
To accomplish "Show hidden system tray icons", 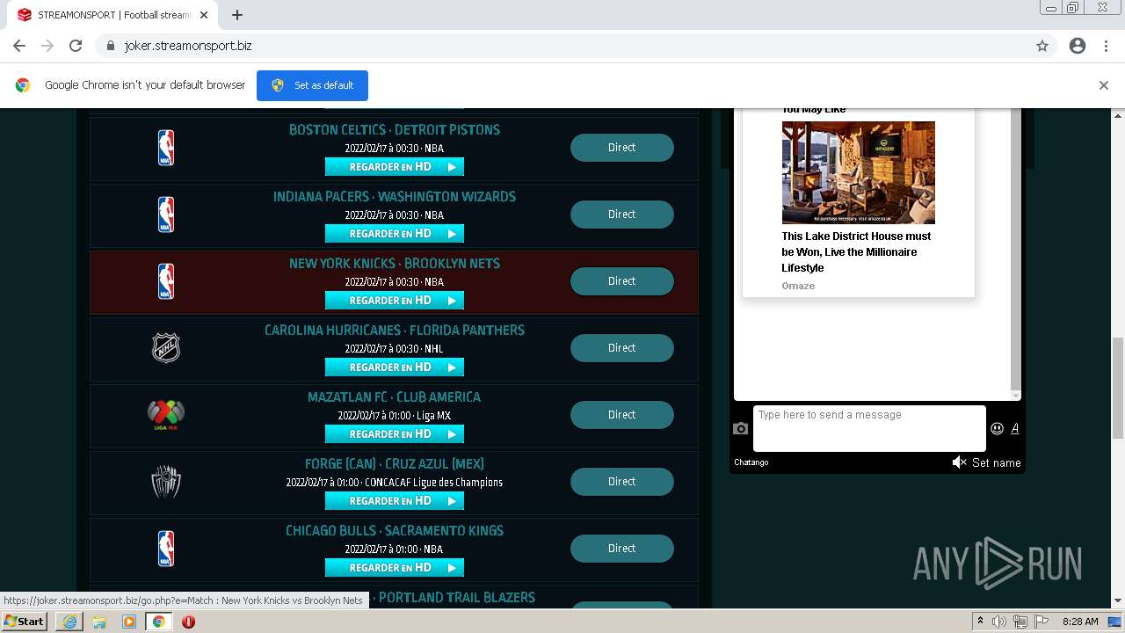I will point(980,622).
